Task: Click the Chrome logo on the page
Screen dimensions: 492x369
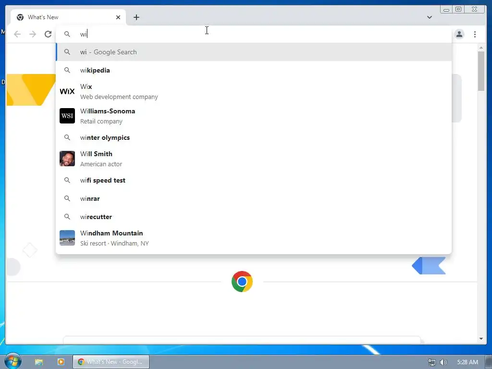Action: [242, 282]
